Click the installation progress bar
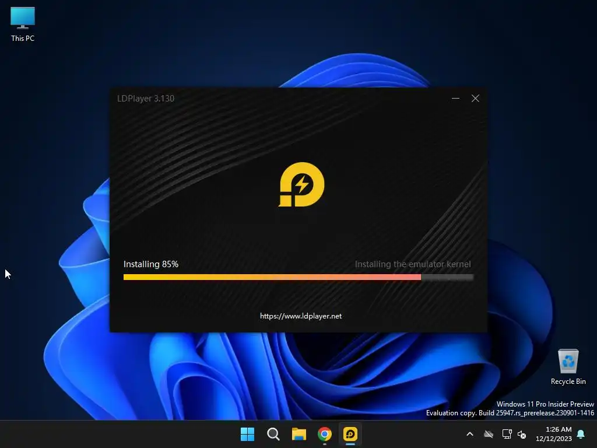This screenshot has width=597, height=448. coord(298,277)
